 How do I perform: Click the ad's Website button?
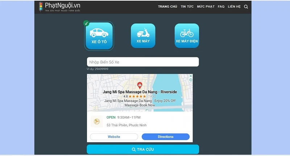(114, 137)
